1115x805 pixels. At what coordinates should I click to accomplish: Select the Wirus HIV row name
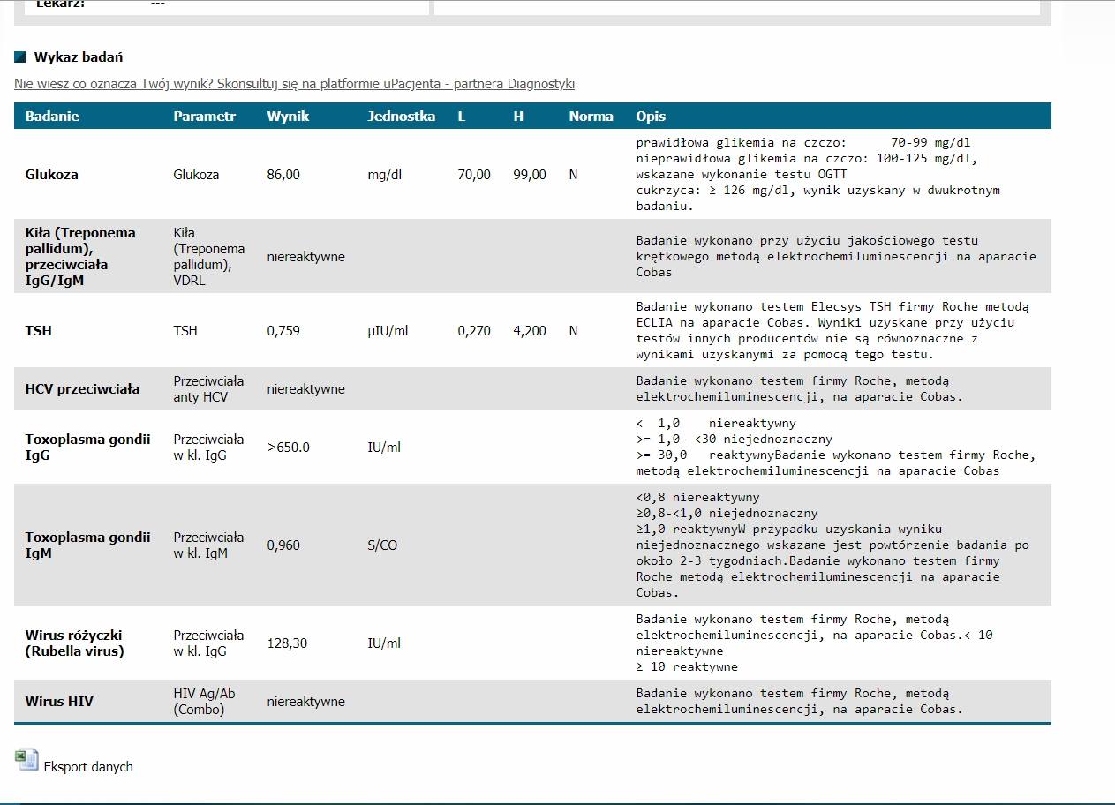pyautogui.click(x=59, y=702)
